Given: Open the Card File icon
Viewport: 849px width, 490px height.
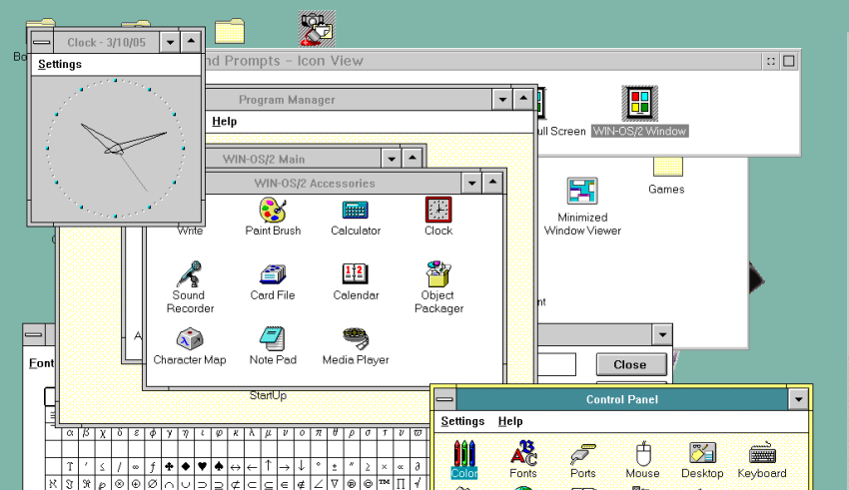Looking at the screenshot, I should (273, 274).
